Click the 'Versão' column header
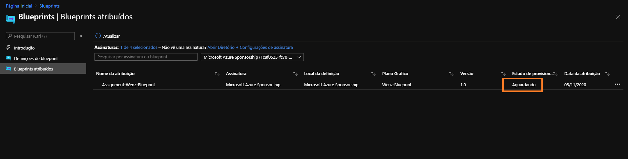The height and width of the screenshot is (159, 628). [467, 74]
